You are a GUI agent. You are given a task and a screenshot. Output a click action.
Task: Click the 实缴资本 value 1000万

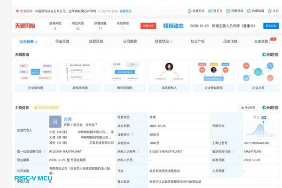point(154,143)
